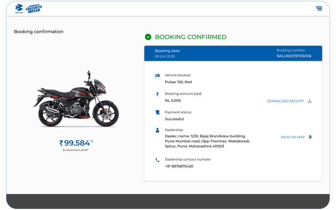Open VIEW ON MAP link
Viewport: 336px width, 210px height.
(293, 137)
